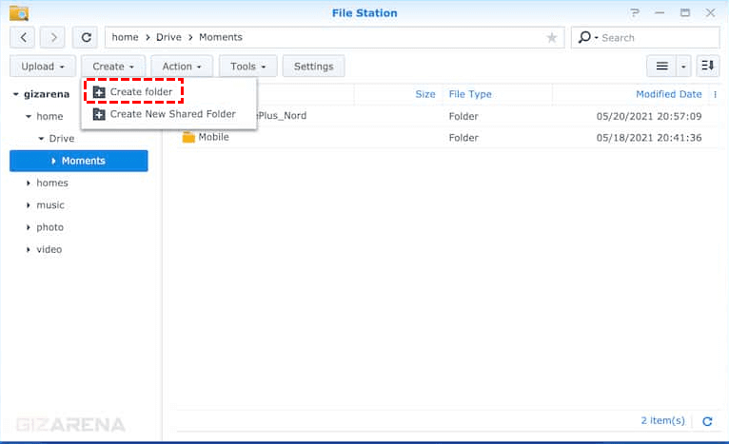This screenshot has width=729, height=444.
Task: Click into the Search input field
Action: [657, 38]
